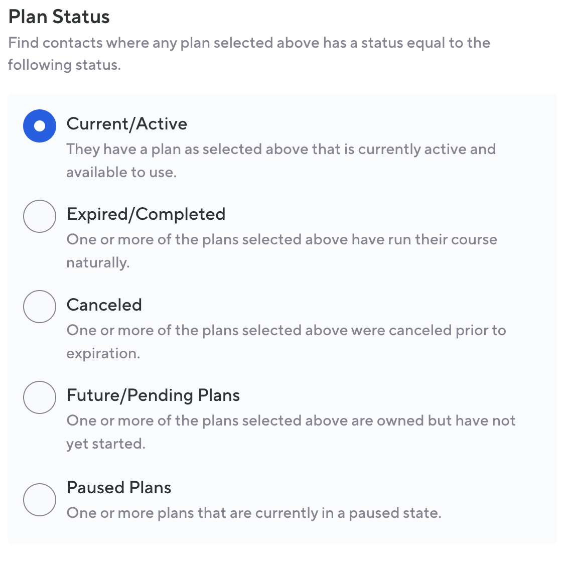
Task: Click 'They have a plan as selected' description line
Action: (x=281, y=149)
